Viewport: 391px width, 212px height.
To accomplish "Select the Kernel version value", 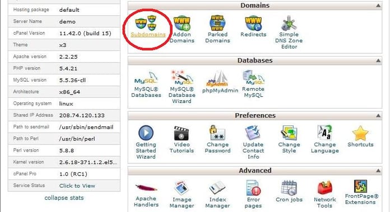I will pyautogui.click(x=88, y=162).
